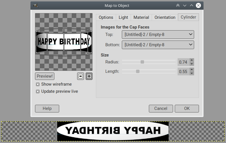
Task: Open the Top cap image dropdown
Action: click(158, 35)
